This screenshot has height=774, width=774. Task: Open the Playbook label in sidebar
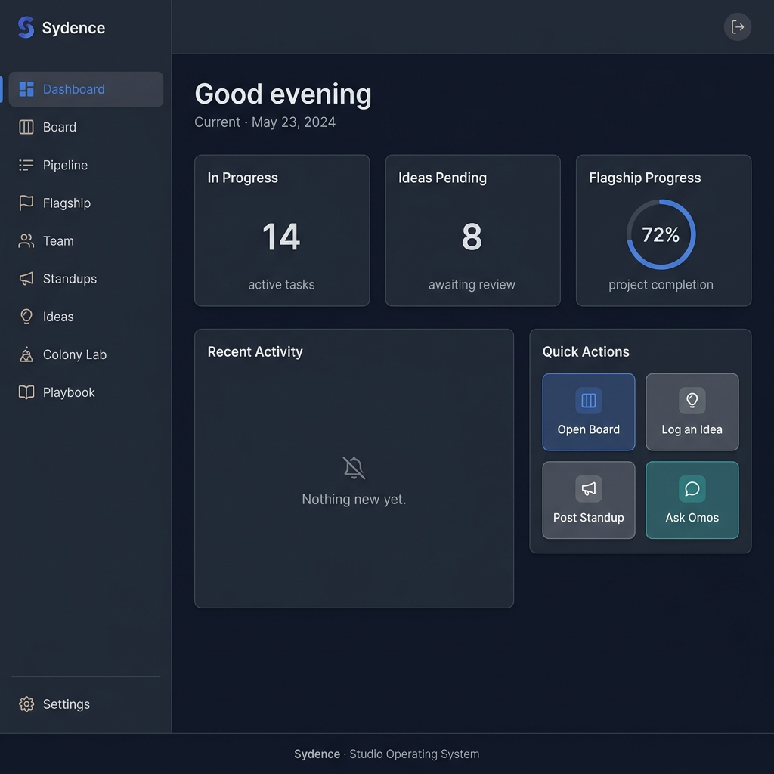pyautogui.click(x=69, y=392)
